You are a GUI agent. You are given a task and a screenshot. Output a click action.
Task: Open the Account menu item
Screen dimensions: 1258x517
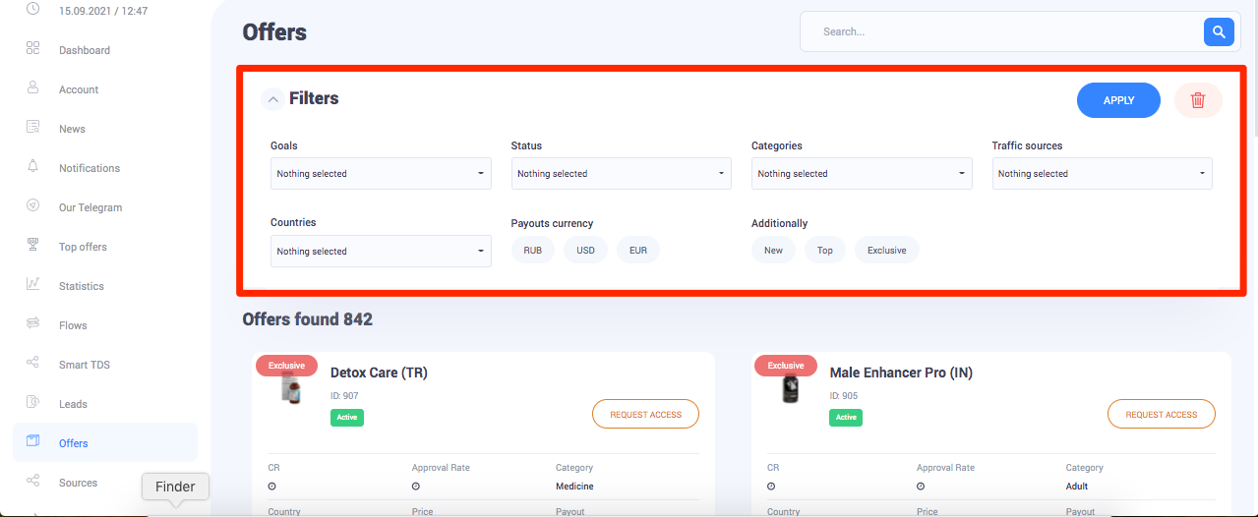click(79, 89)
